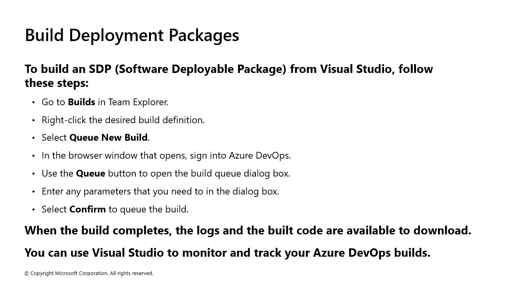Screen dimensions: 511x287
Task: Select the bold word Builds in first bullet
Action: point(81,102)
